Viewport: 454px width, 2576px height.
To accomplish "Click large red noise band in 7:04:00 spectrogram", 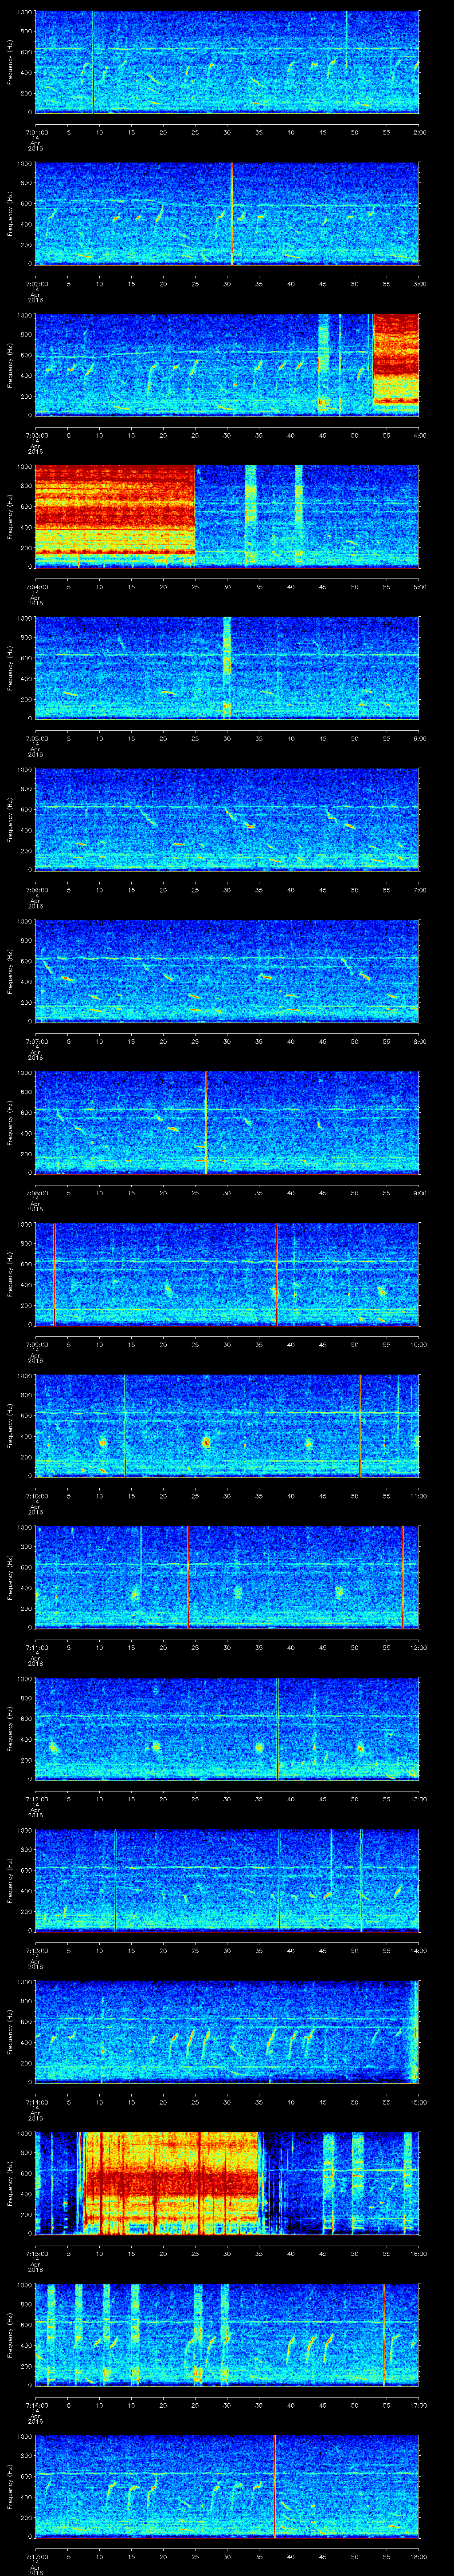I will (115, 515).
